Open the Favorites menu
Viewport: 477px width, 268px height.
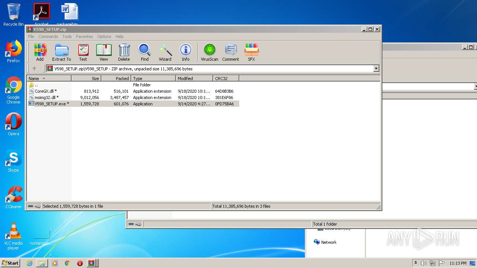(85, 36)
